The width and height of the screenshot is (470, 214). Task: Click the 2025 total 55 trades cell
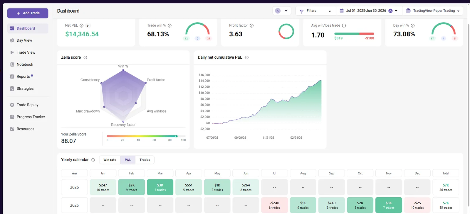click(446, 205)
